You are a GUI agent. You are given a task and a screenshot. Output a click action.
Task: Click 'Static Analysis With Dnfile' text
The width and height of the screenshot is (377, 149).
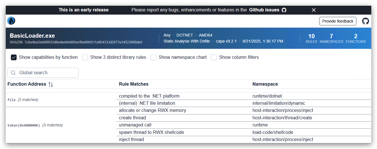[187, 41]
